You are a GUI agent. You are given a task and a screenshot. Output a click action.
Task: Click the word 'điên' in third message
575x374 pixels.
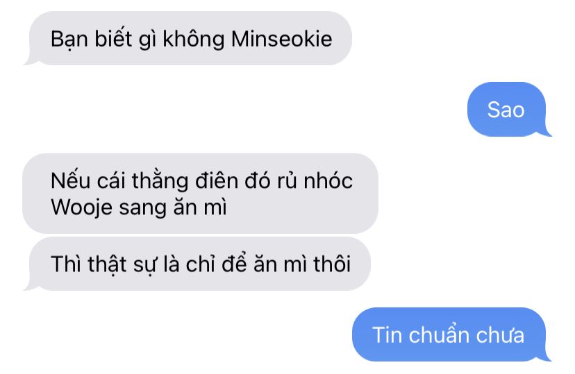point(217,180)
